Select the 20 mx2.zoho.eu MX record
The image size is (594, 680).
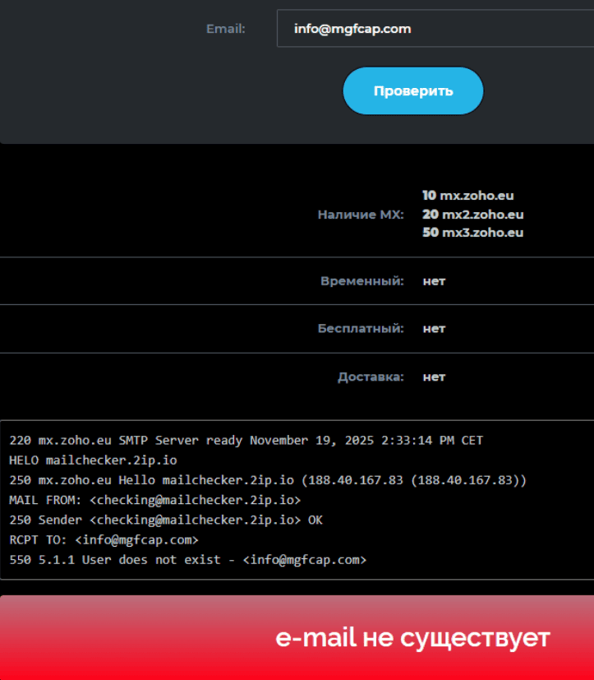472,215
